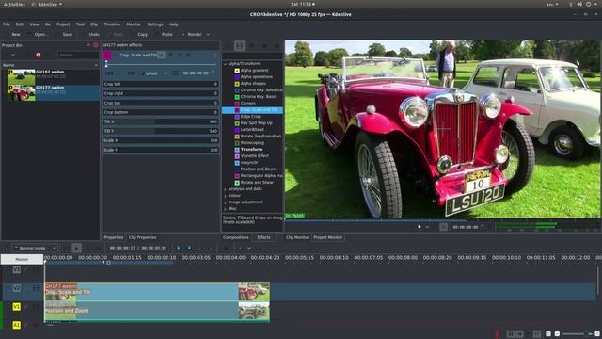602x339 pixels.
Task: Click the timeline zoom slider
Action: (577, 334)
